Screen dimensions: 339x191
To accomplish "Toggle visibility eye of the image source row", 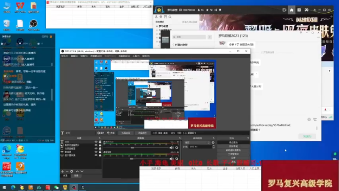I will (96, 145).
